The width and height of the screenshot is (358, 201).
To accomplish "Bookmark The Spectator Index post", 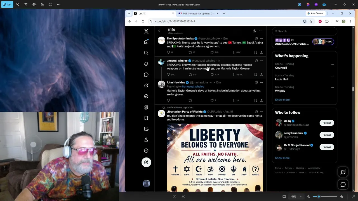I will [x=256, y=52].
